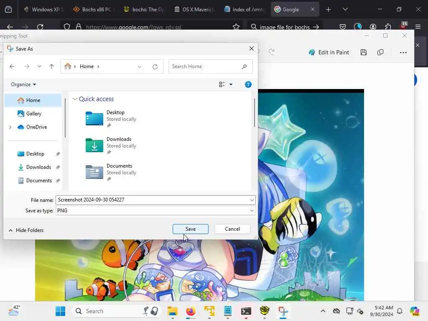
Task: Select Gallery in the navigation pane
Action: [33, 114]
